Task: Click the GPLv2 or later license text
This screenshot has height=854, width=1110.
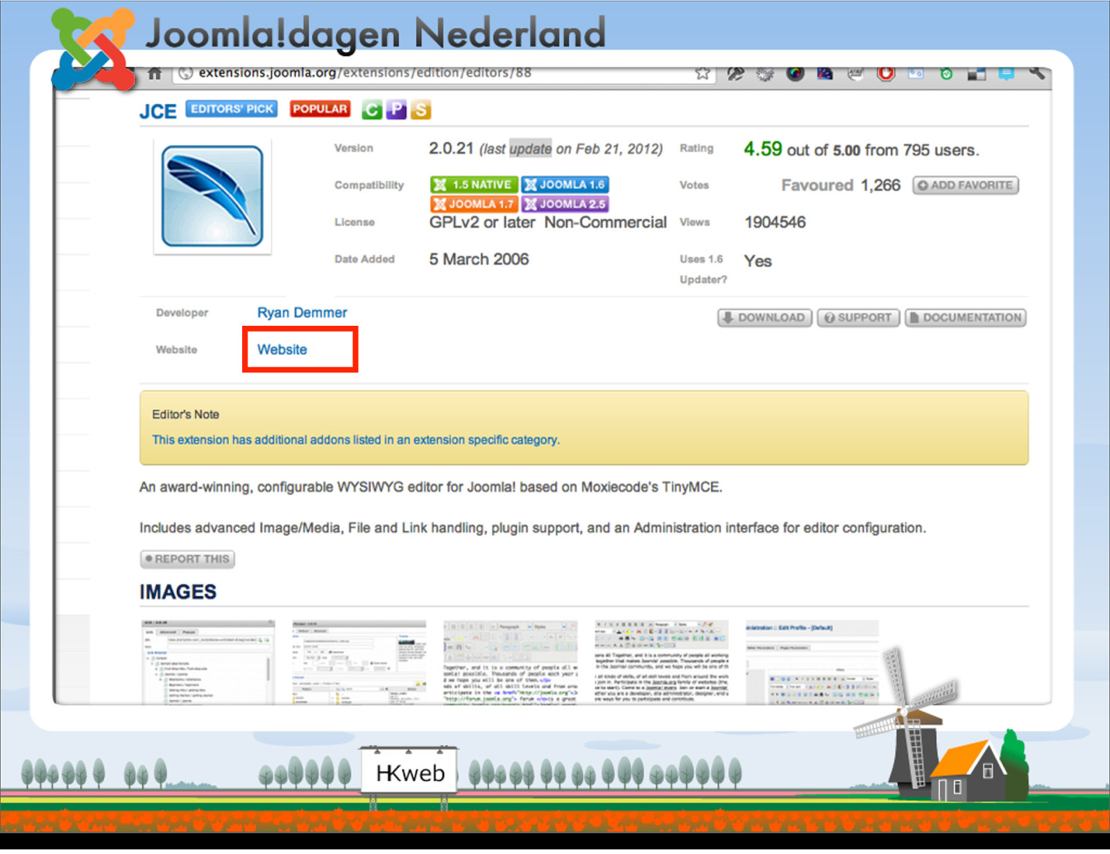Action: tap(482, 223)
